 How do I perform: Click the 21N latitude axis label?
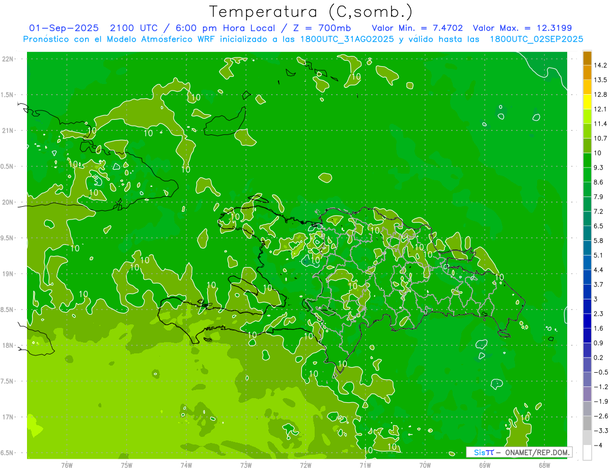click(x=8, y=131)
